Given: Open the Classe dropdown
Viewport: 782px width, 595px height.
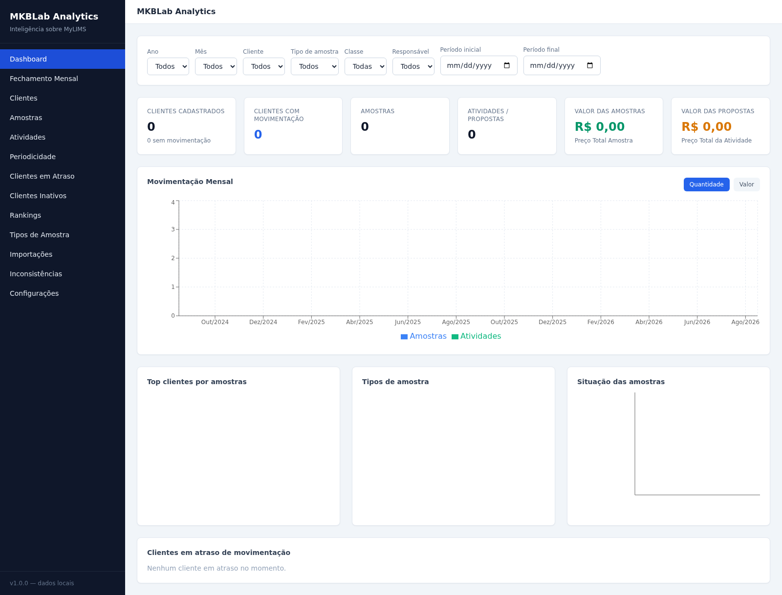Looking at the screenshot, I should tap(366, 66).
